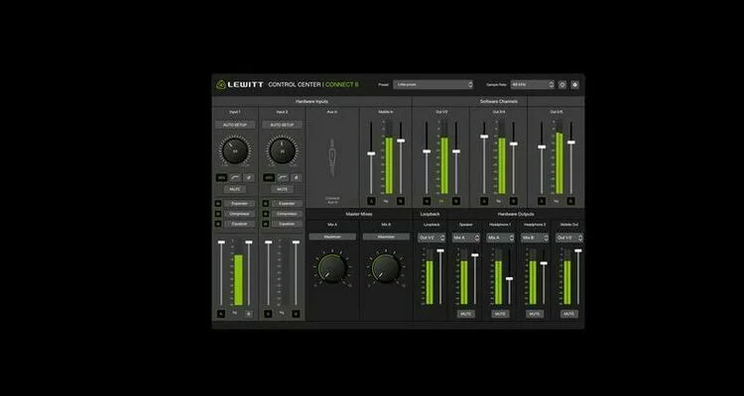Image resolution: width=744 pixels, height=396 pixels.
Task: Click the Speaker volume fader handle
Action: click(x=474, y=254)
